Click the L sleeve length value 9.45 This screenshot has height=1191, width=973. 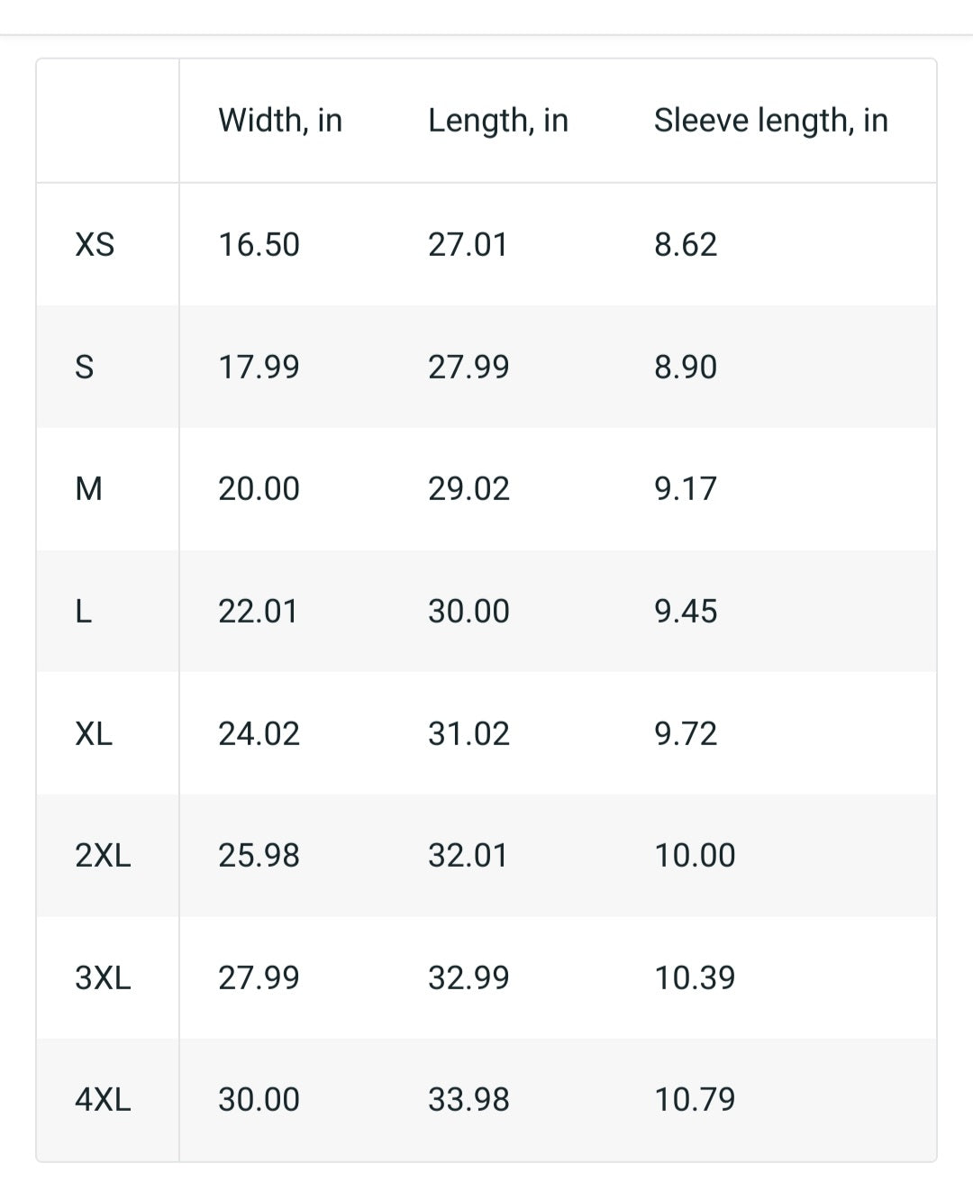coord(686,611)
